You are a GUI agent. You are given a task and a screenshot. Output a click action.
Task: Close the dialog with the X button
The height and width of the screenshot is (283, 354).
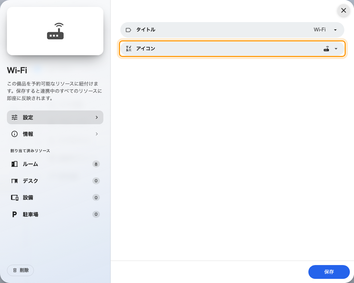click(344, 10)
